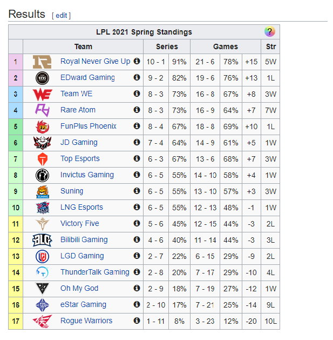Click the info icon next to EDward Gaming

click(137, 77)
